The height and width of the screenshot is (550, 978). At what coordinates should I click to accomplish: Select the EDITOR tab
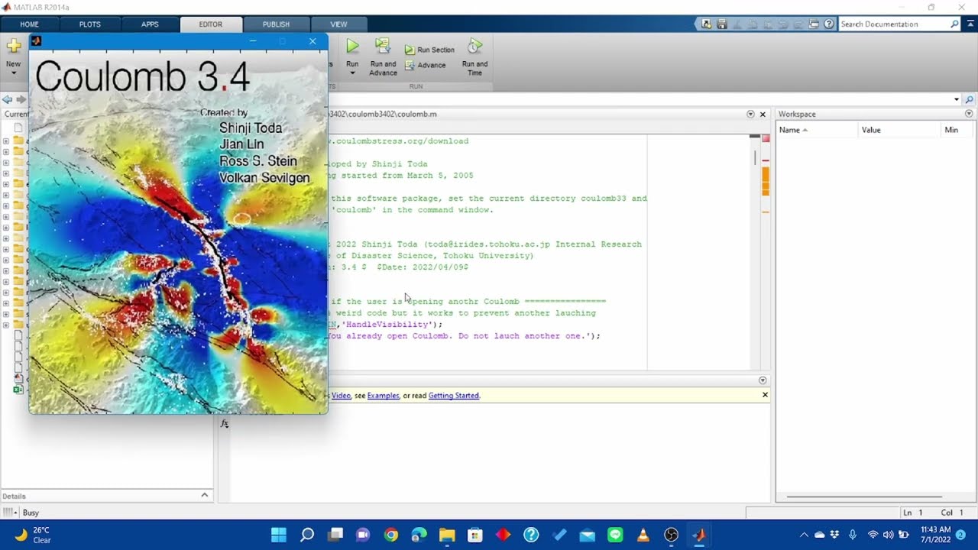click(x=211, y=24)
